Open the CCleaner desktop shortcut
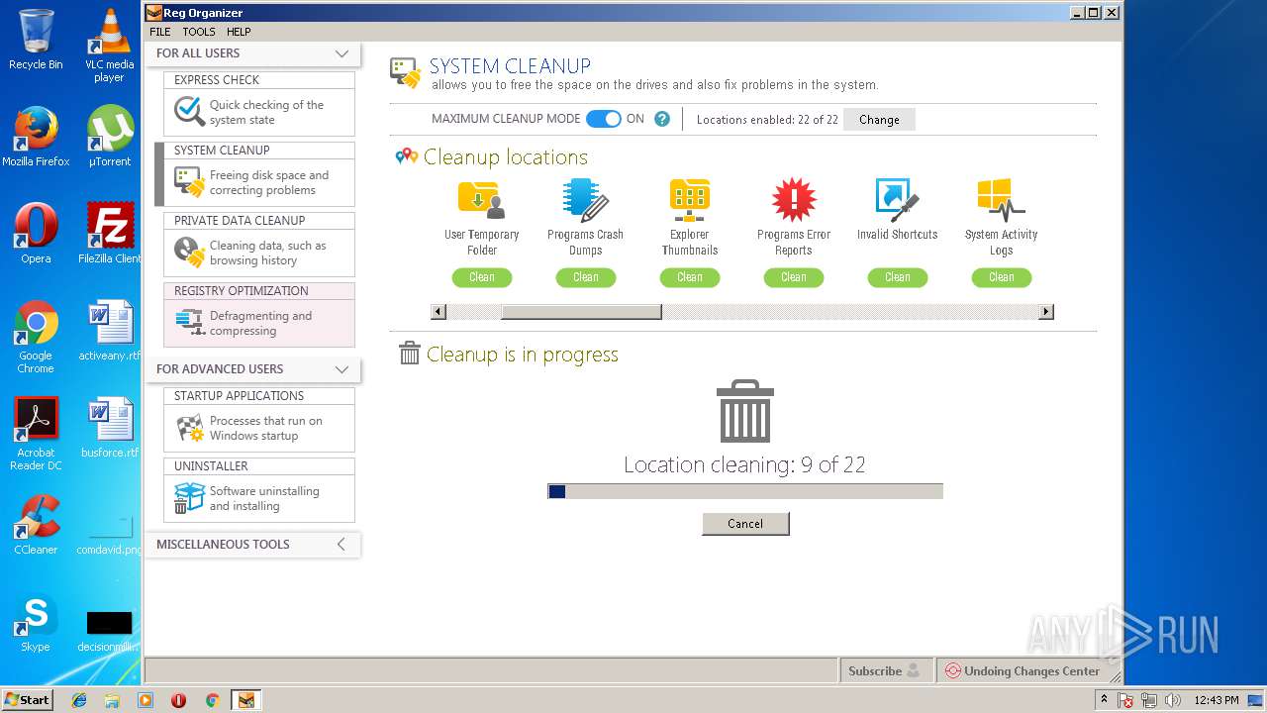 point(36,525)
